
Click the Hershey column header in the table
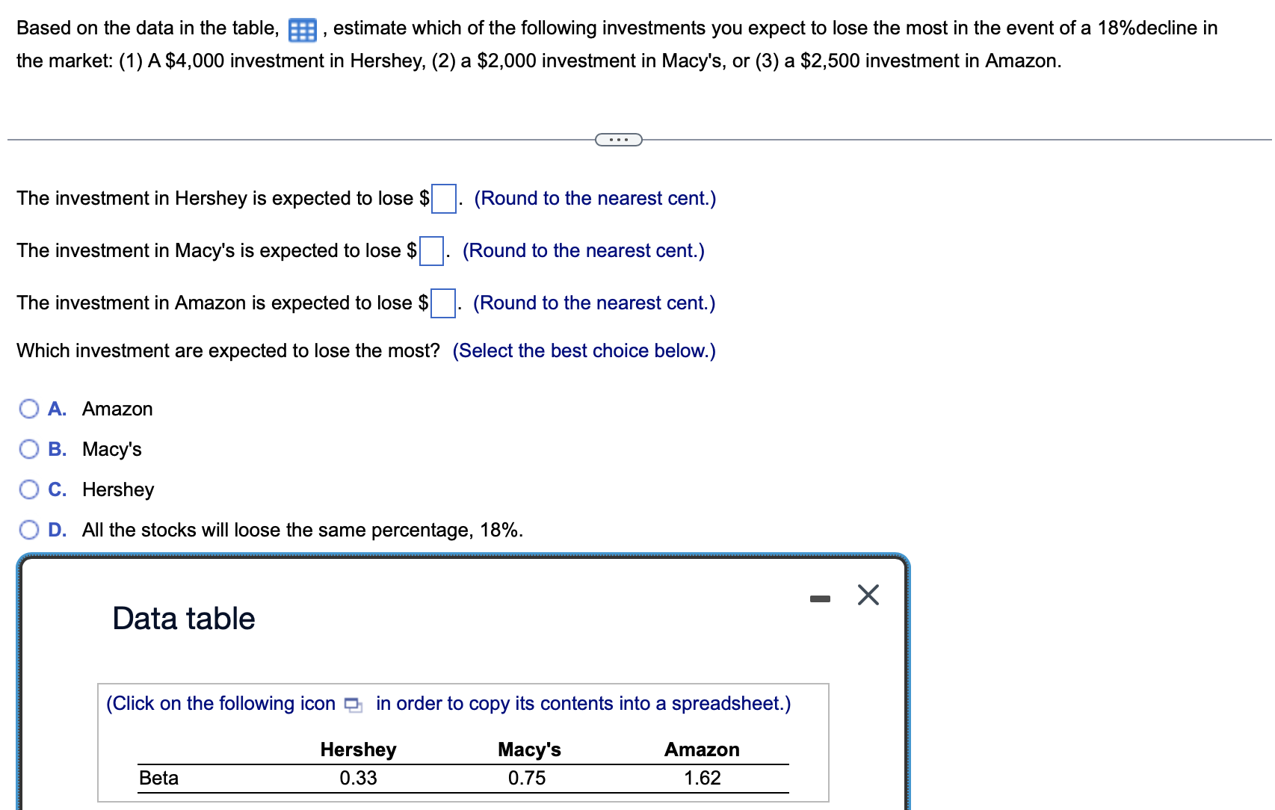click(358, 749)
